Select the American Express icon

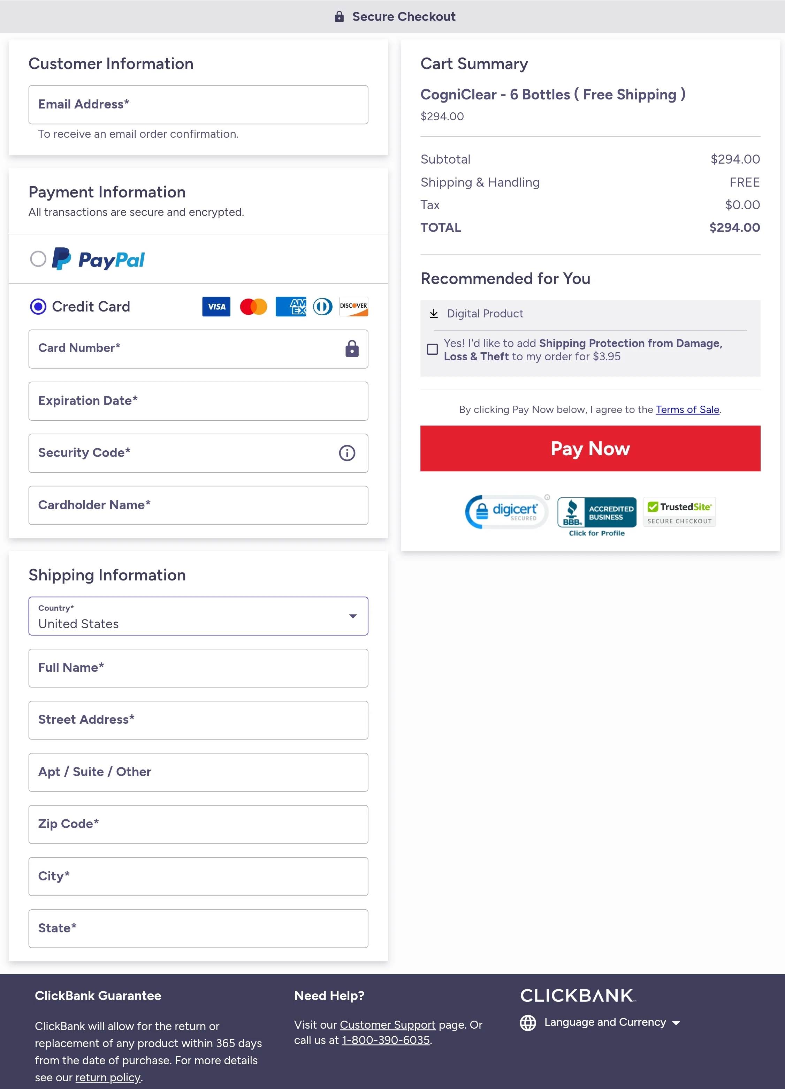(x=291, y=306)
